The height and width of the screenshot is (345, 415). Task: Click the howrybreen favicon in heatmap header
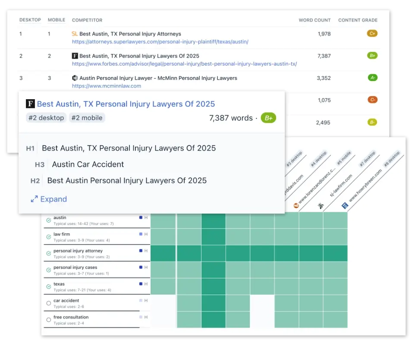tap(345, 206)
